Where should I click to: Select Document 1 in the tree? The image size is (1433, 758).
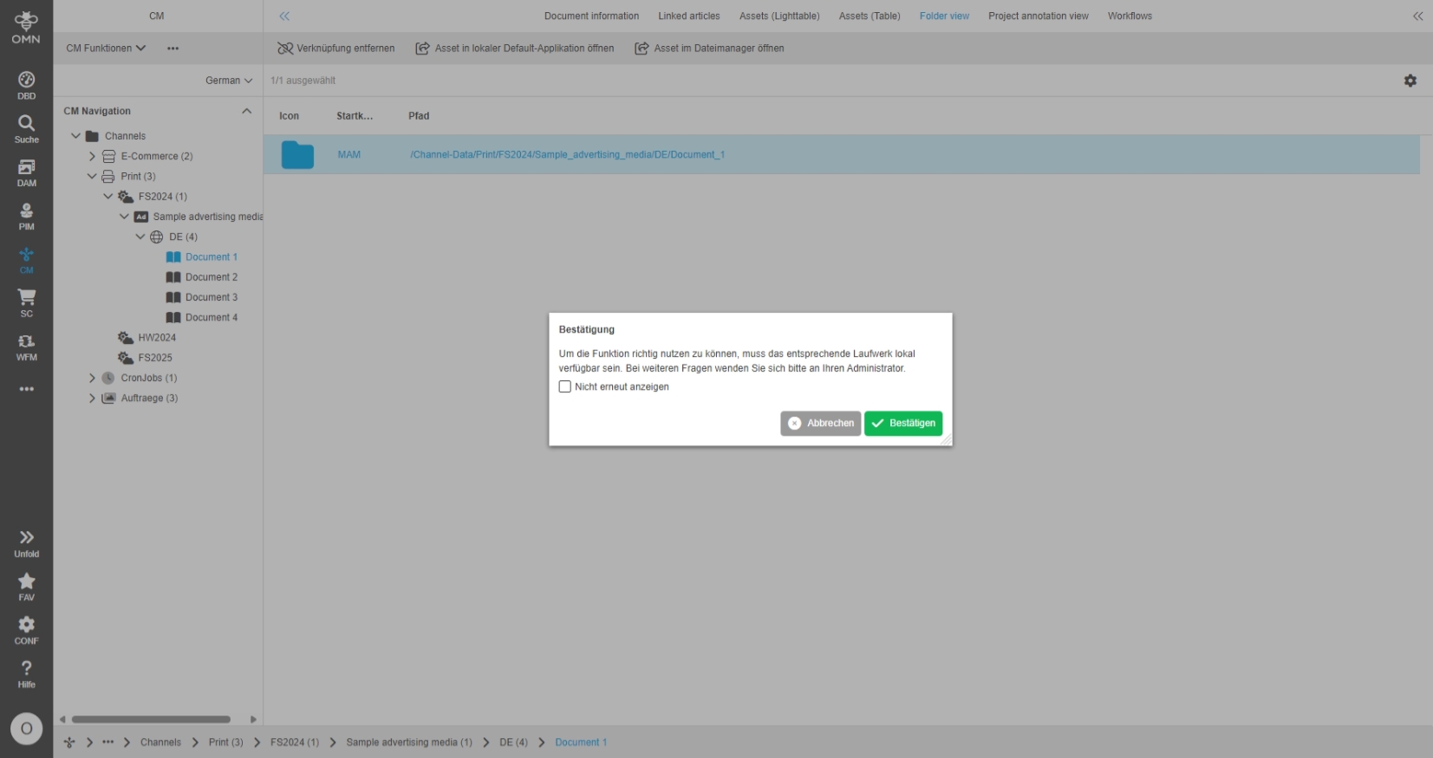tap(211, 257)
